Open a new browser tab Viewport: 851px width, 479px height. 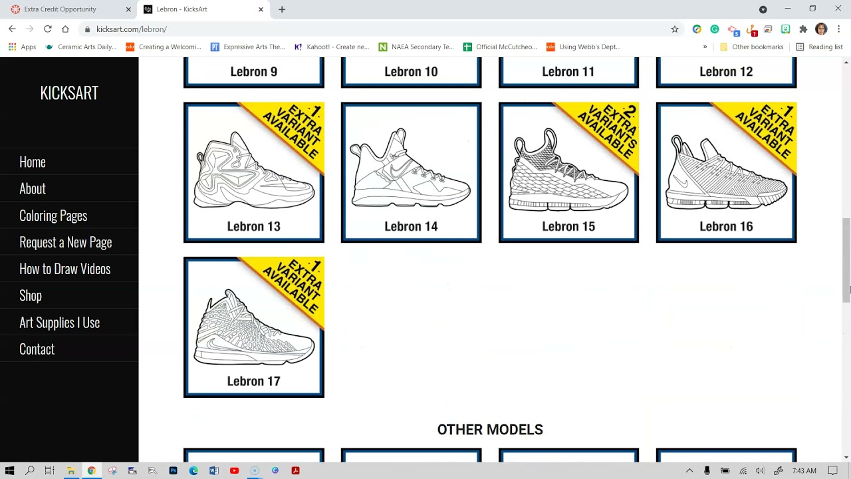click(x=282, y=9)
